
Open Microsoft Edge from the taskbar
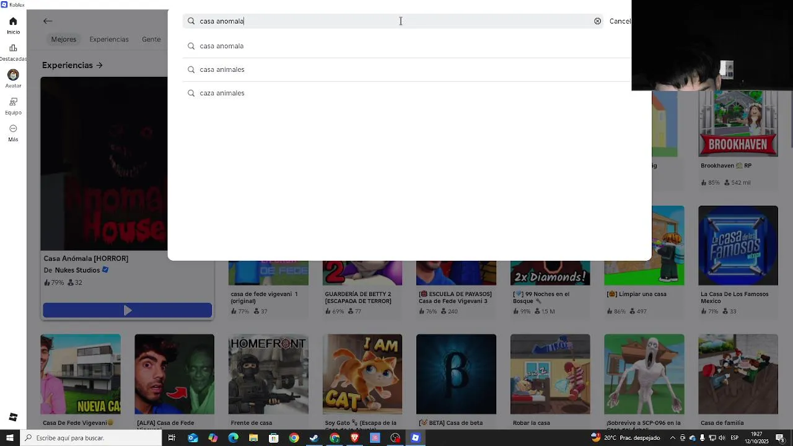click(234, 438)
